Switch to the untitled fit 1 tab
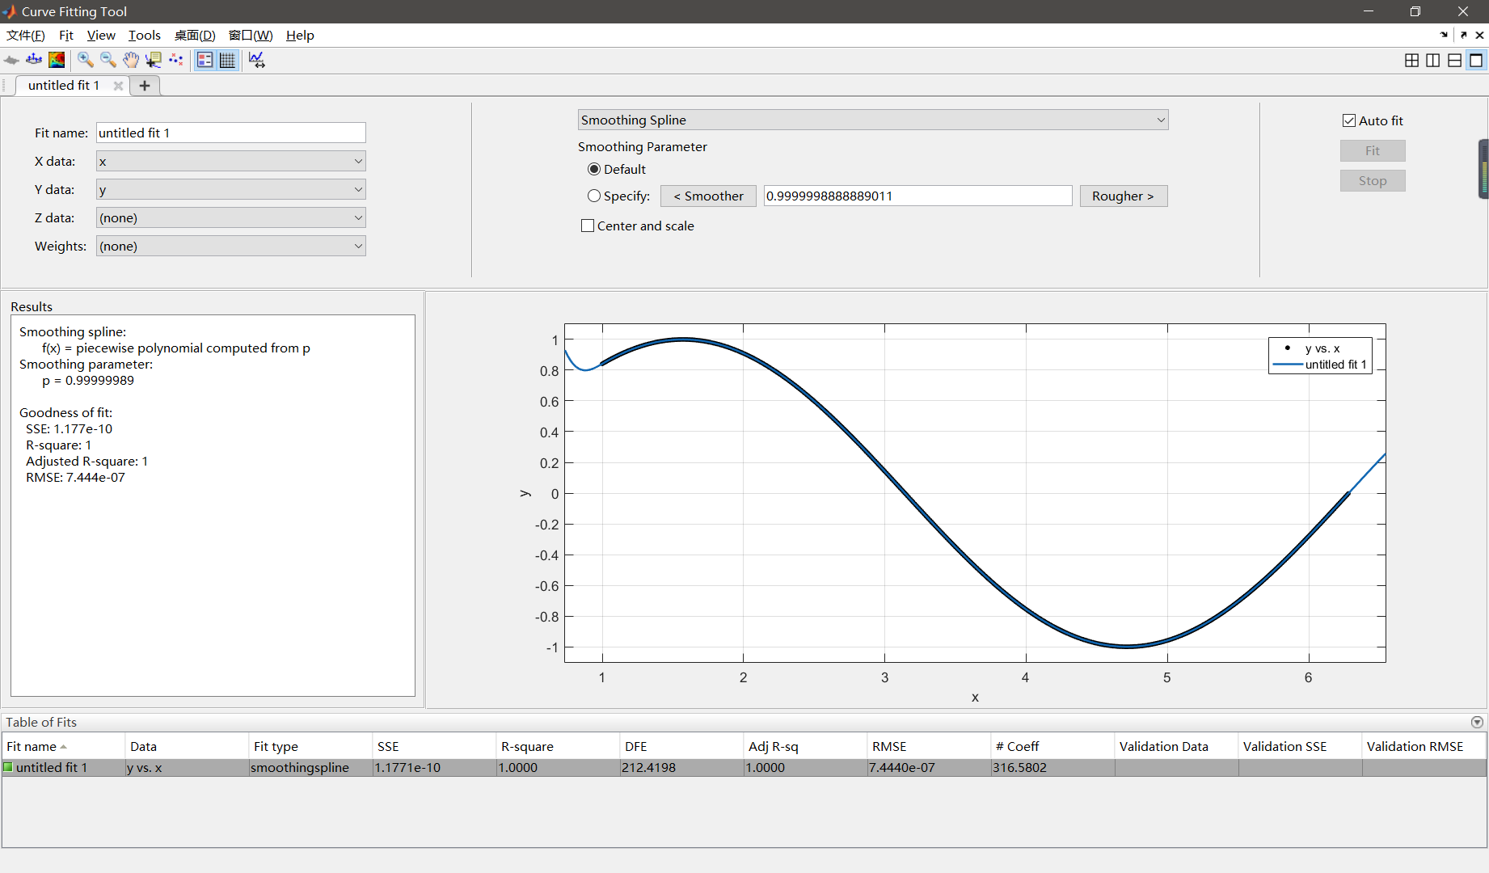Viewport: 1489px width, 873px height. point(63,85)
